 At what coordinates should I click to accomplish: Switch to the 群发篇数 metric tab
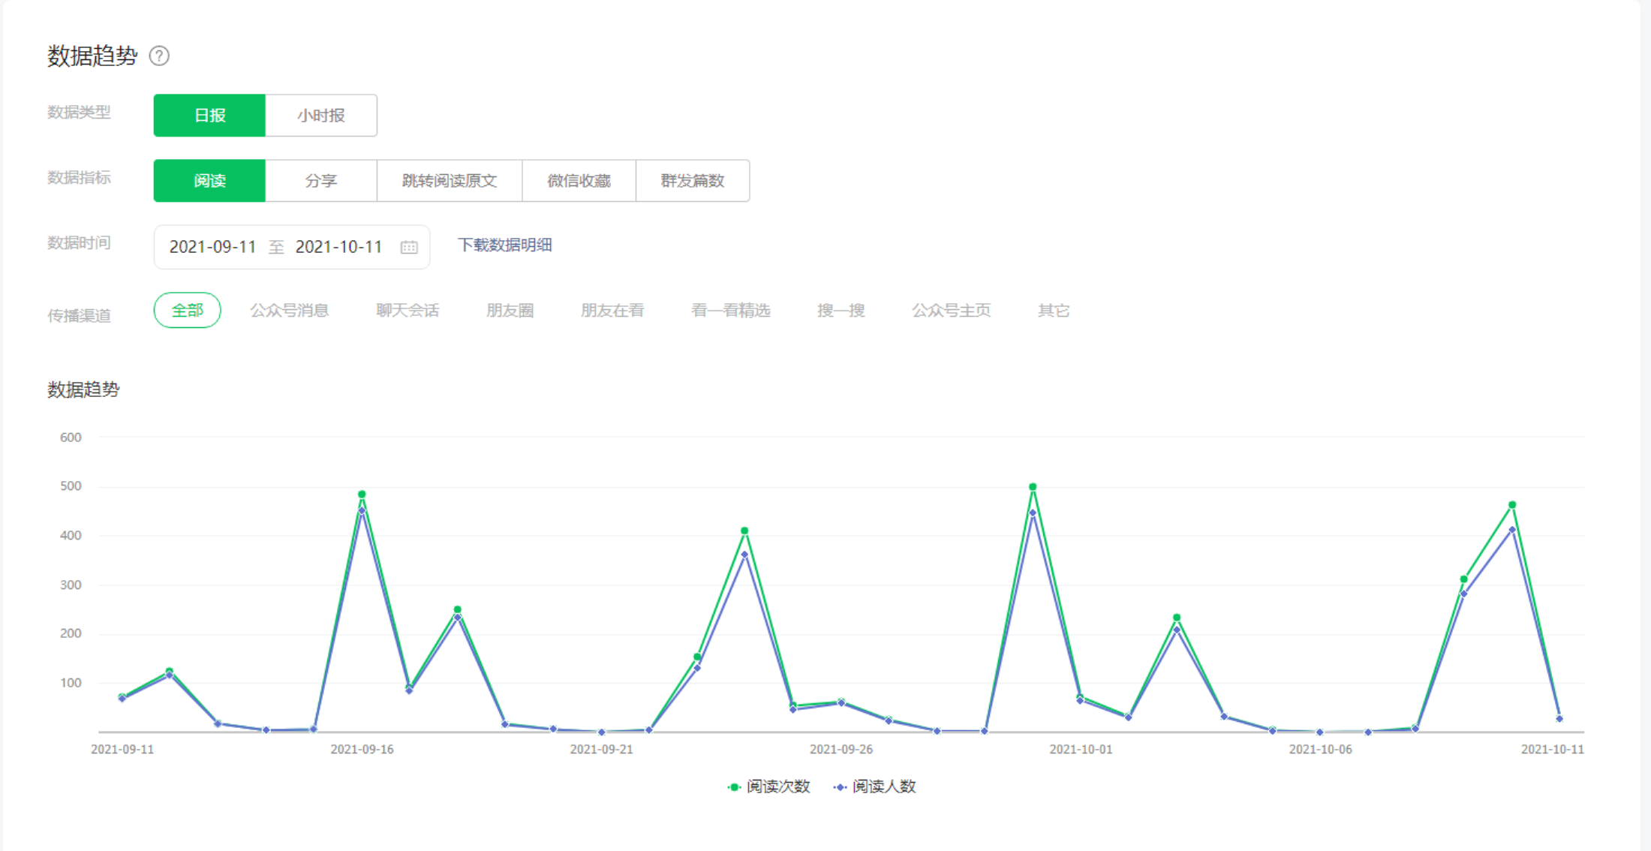point(693,181)
